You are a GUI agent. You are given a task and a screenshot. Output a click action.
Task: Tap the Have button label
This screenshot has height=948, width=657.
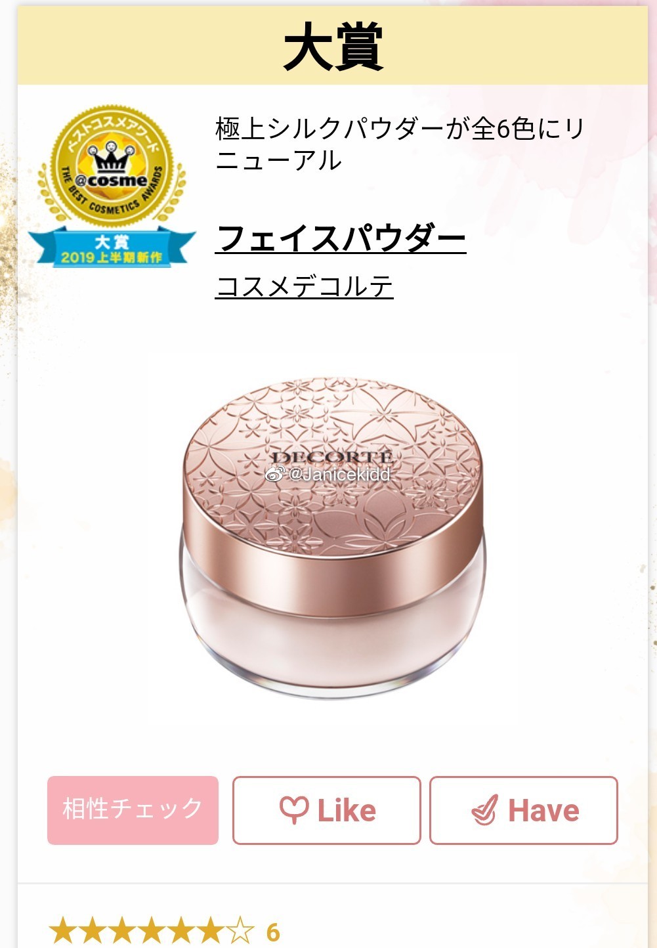543,811
